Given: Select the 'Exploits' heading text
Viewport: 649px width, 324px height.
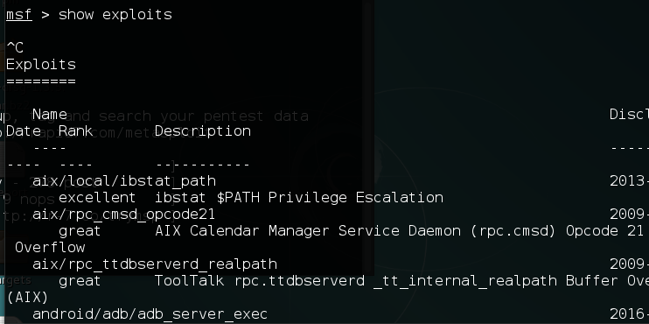Looking at the screenshot, I should [x=41, y=65].
